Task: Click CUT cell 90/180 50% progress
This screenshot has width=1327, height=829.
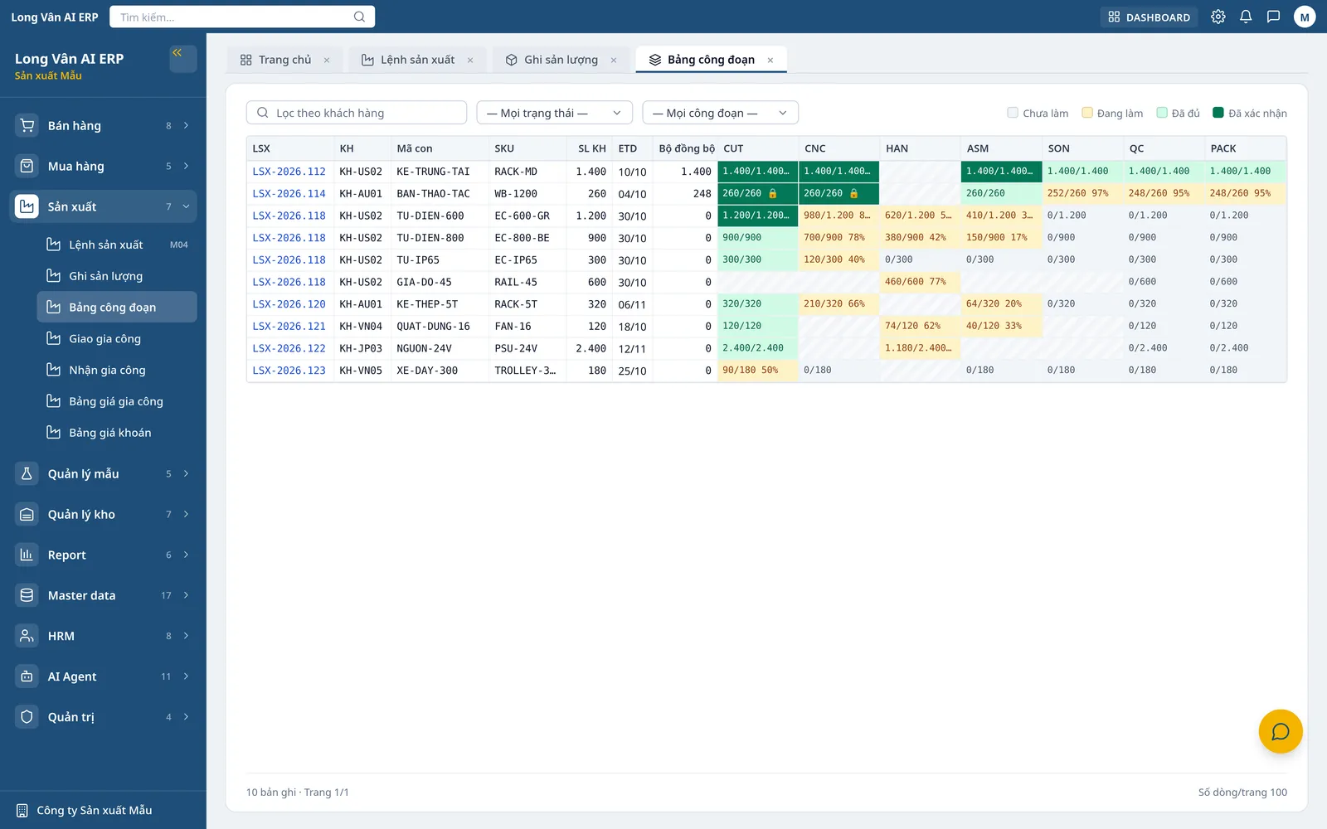Action: (757, 371)
